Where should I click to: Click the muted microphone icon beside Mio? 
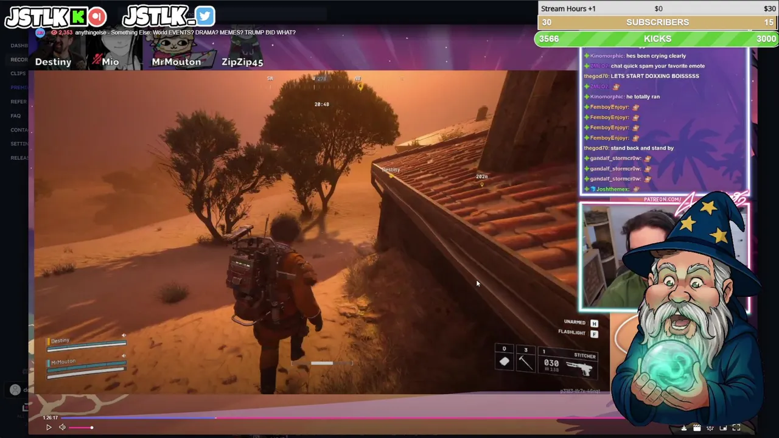[97, 60]
